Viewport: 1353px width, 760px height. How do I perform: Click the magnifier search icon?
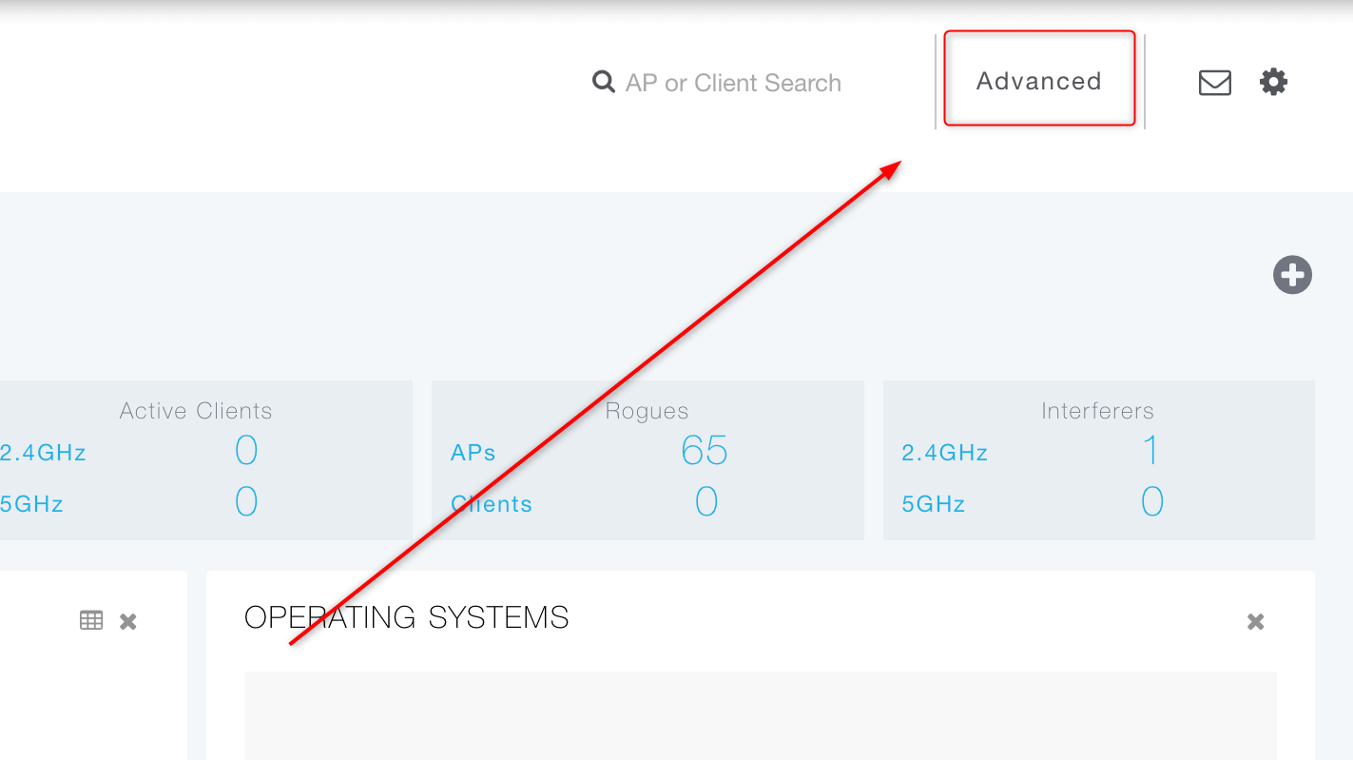tap(603, 82)
